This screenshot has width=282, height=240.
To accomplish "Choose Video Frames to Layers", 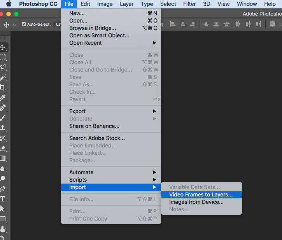I will click(x=201, y=194).
